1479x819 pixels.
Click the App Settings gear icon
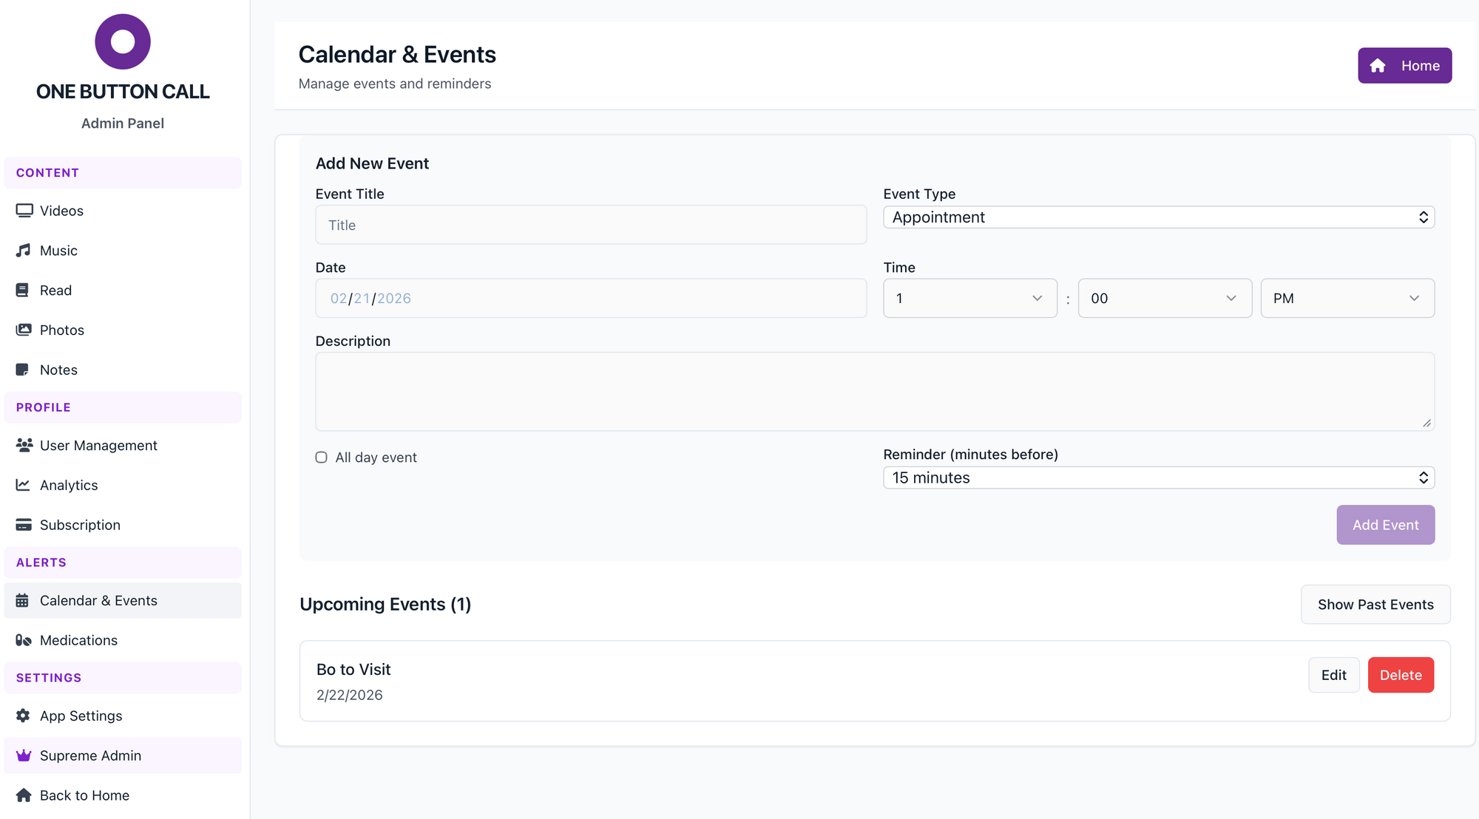pos(24,716)
